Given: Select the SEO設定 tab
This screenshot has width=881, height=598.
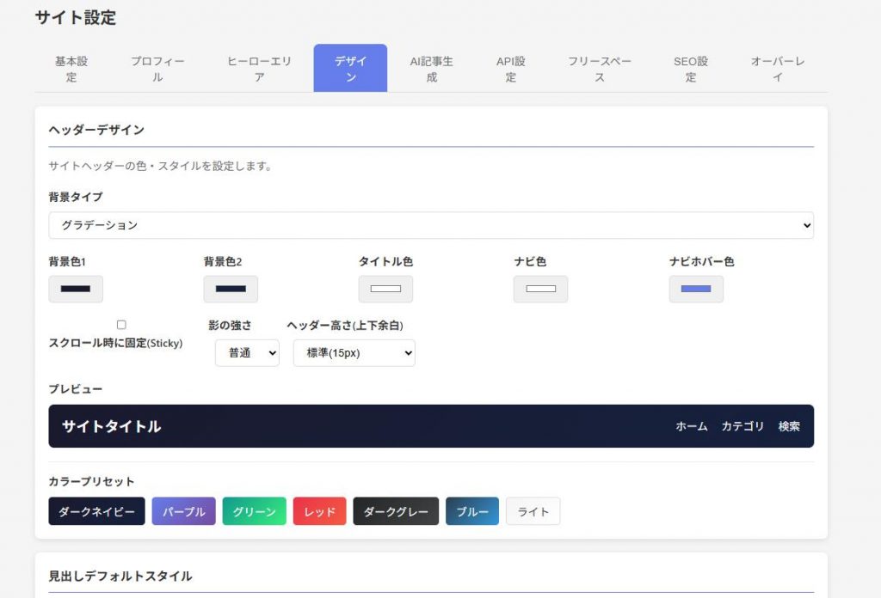Looking at the screenshot, I should (x=691, y=69).
